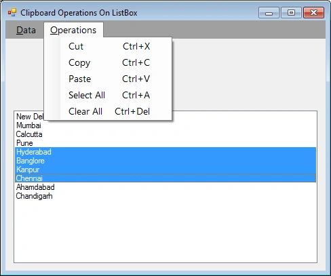The image size is (331, 276).
Task: Choose Paste from Operations menu
Action: pos(109,79)
